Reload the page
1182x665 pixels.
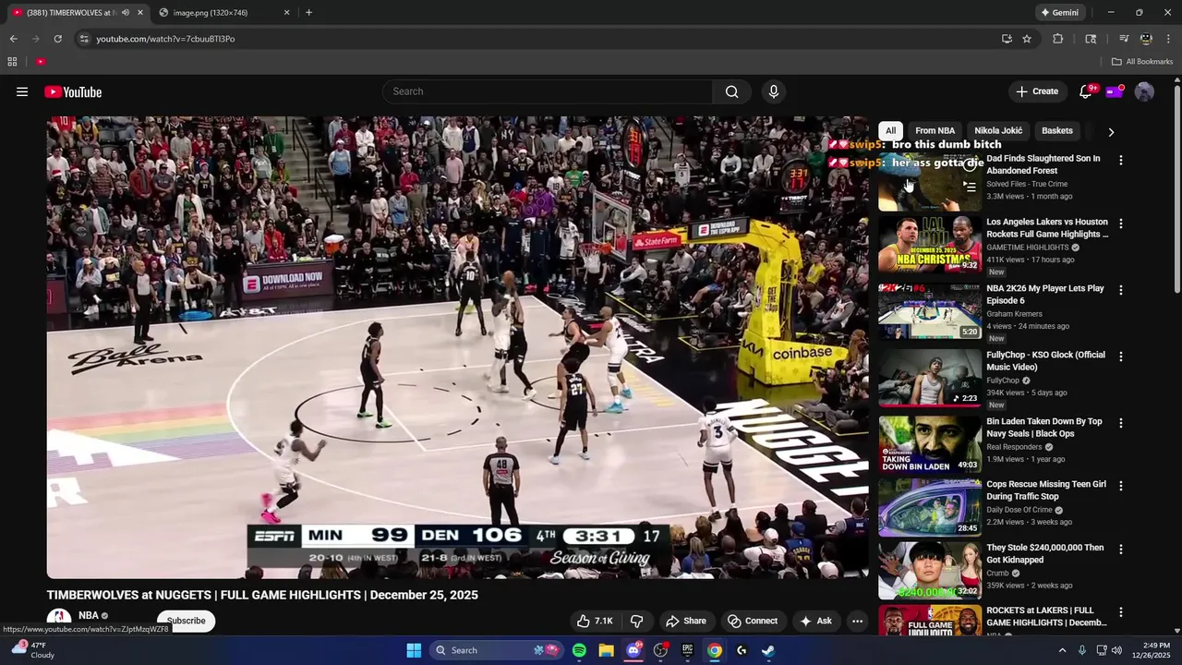tap(57, 39)
